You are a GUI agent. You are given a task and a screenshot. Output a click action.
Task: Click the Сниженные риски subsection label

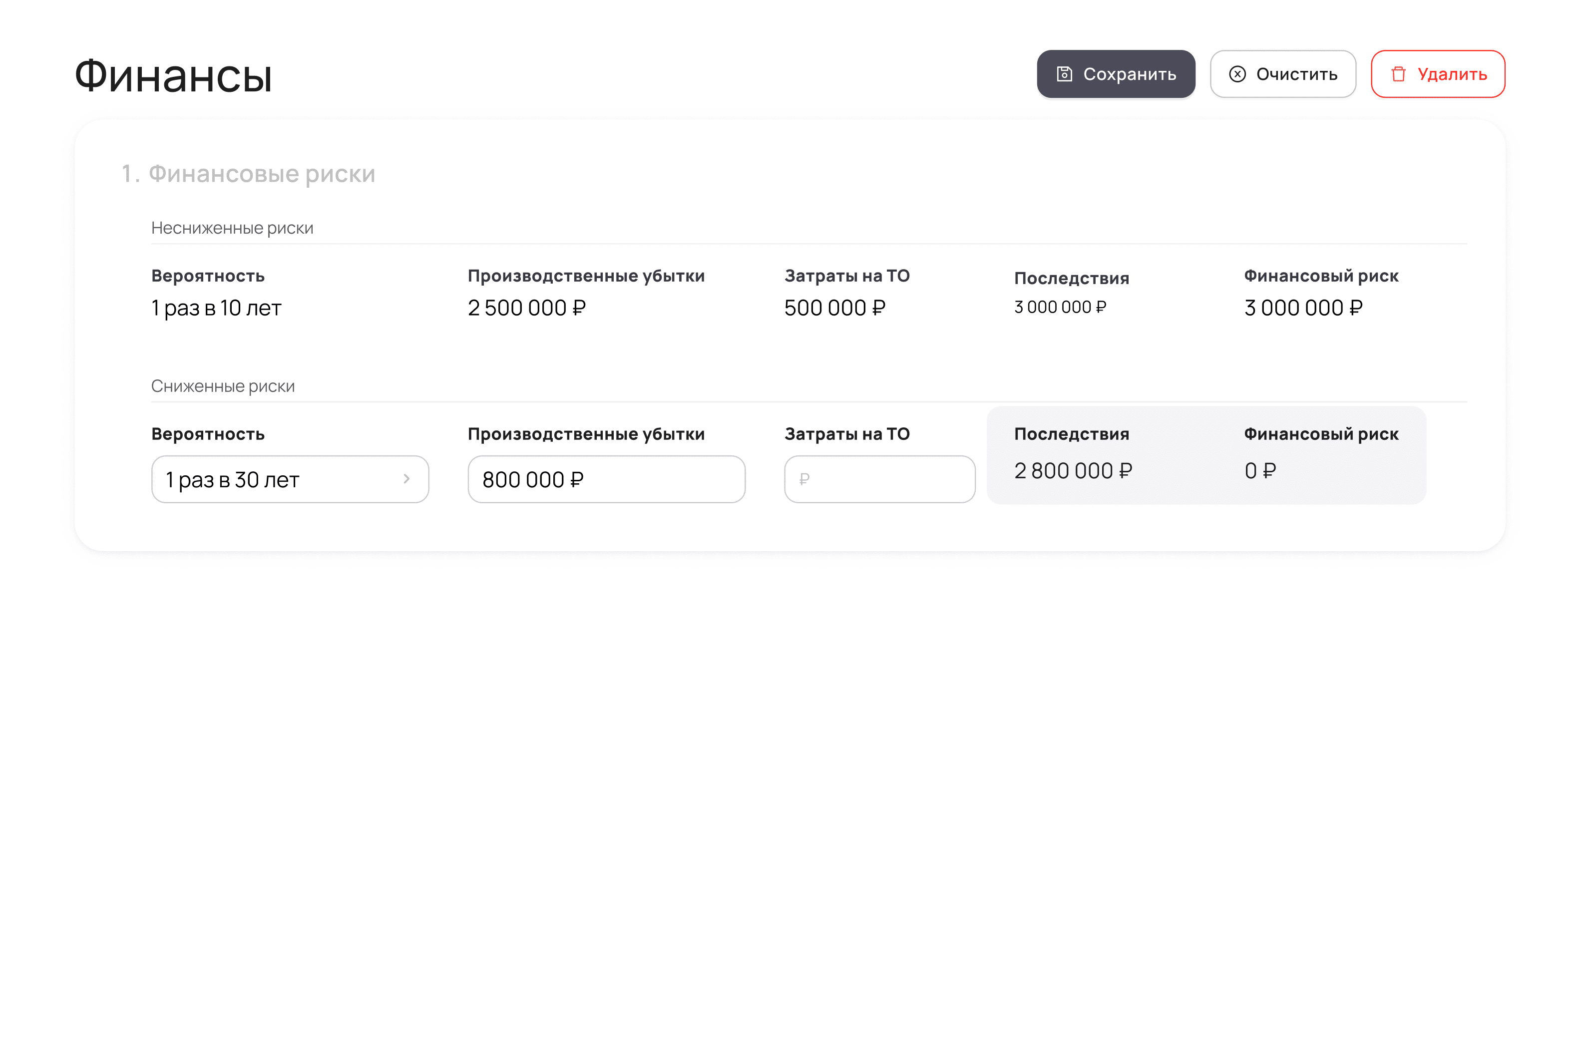[x=223, y=386]
